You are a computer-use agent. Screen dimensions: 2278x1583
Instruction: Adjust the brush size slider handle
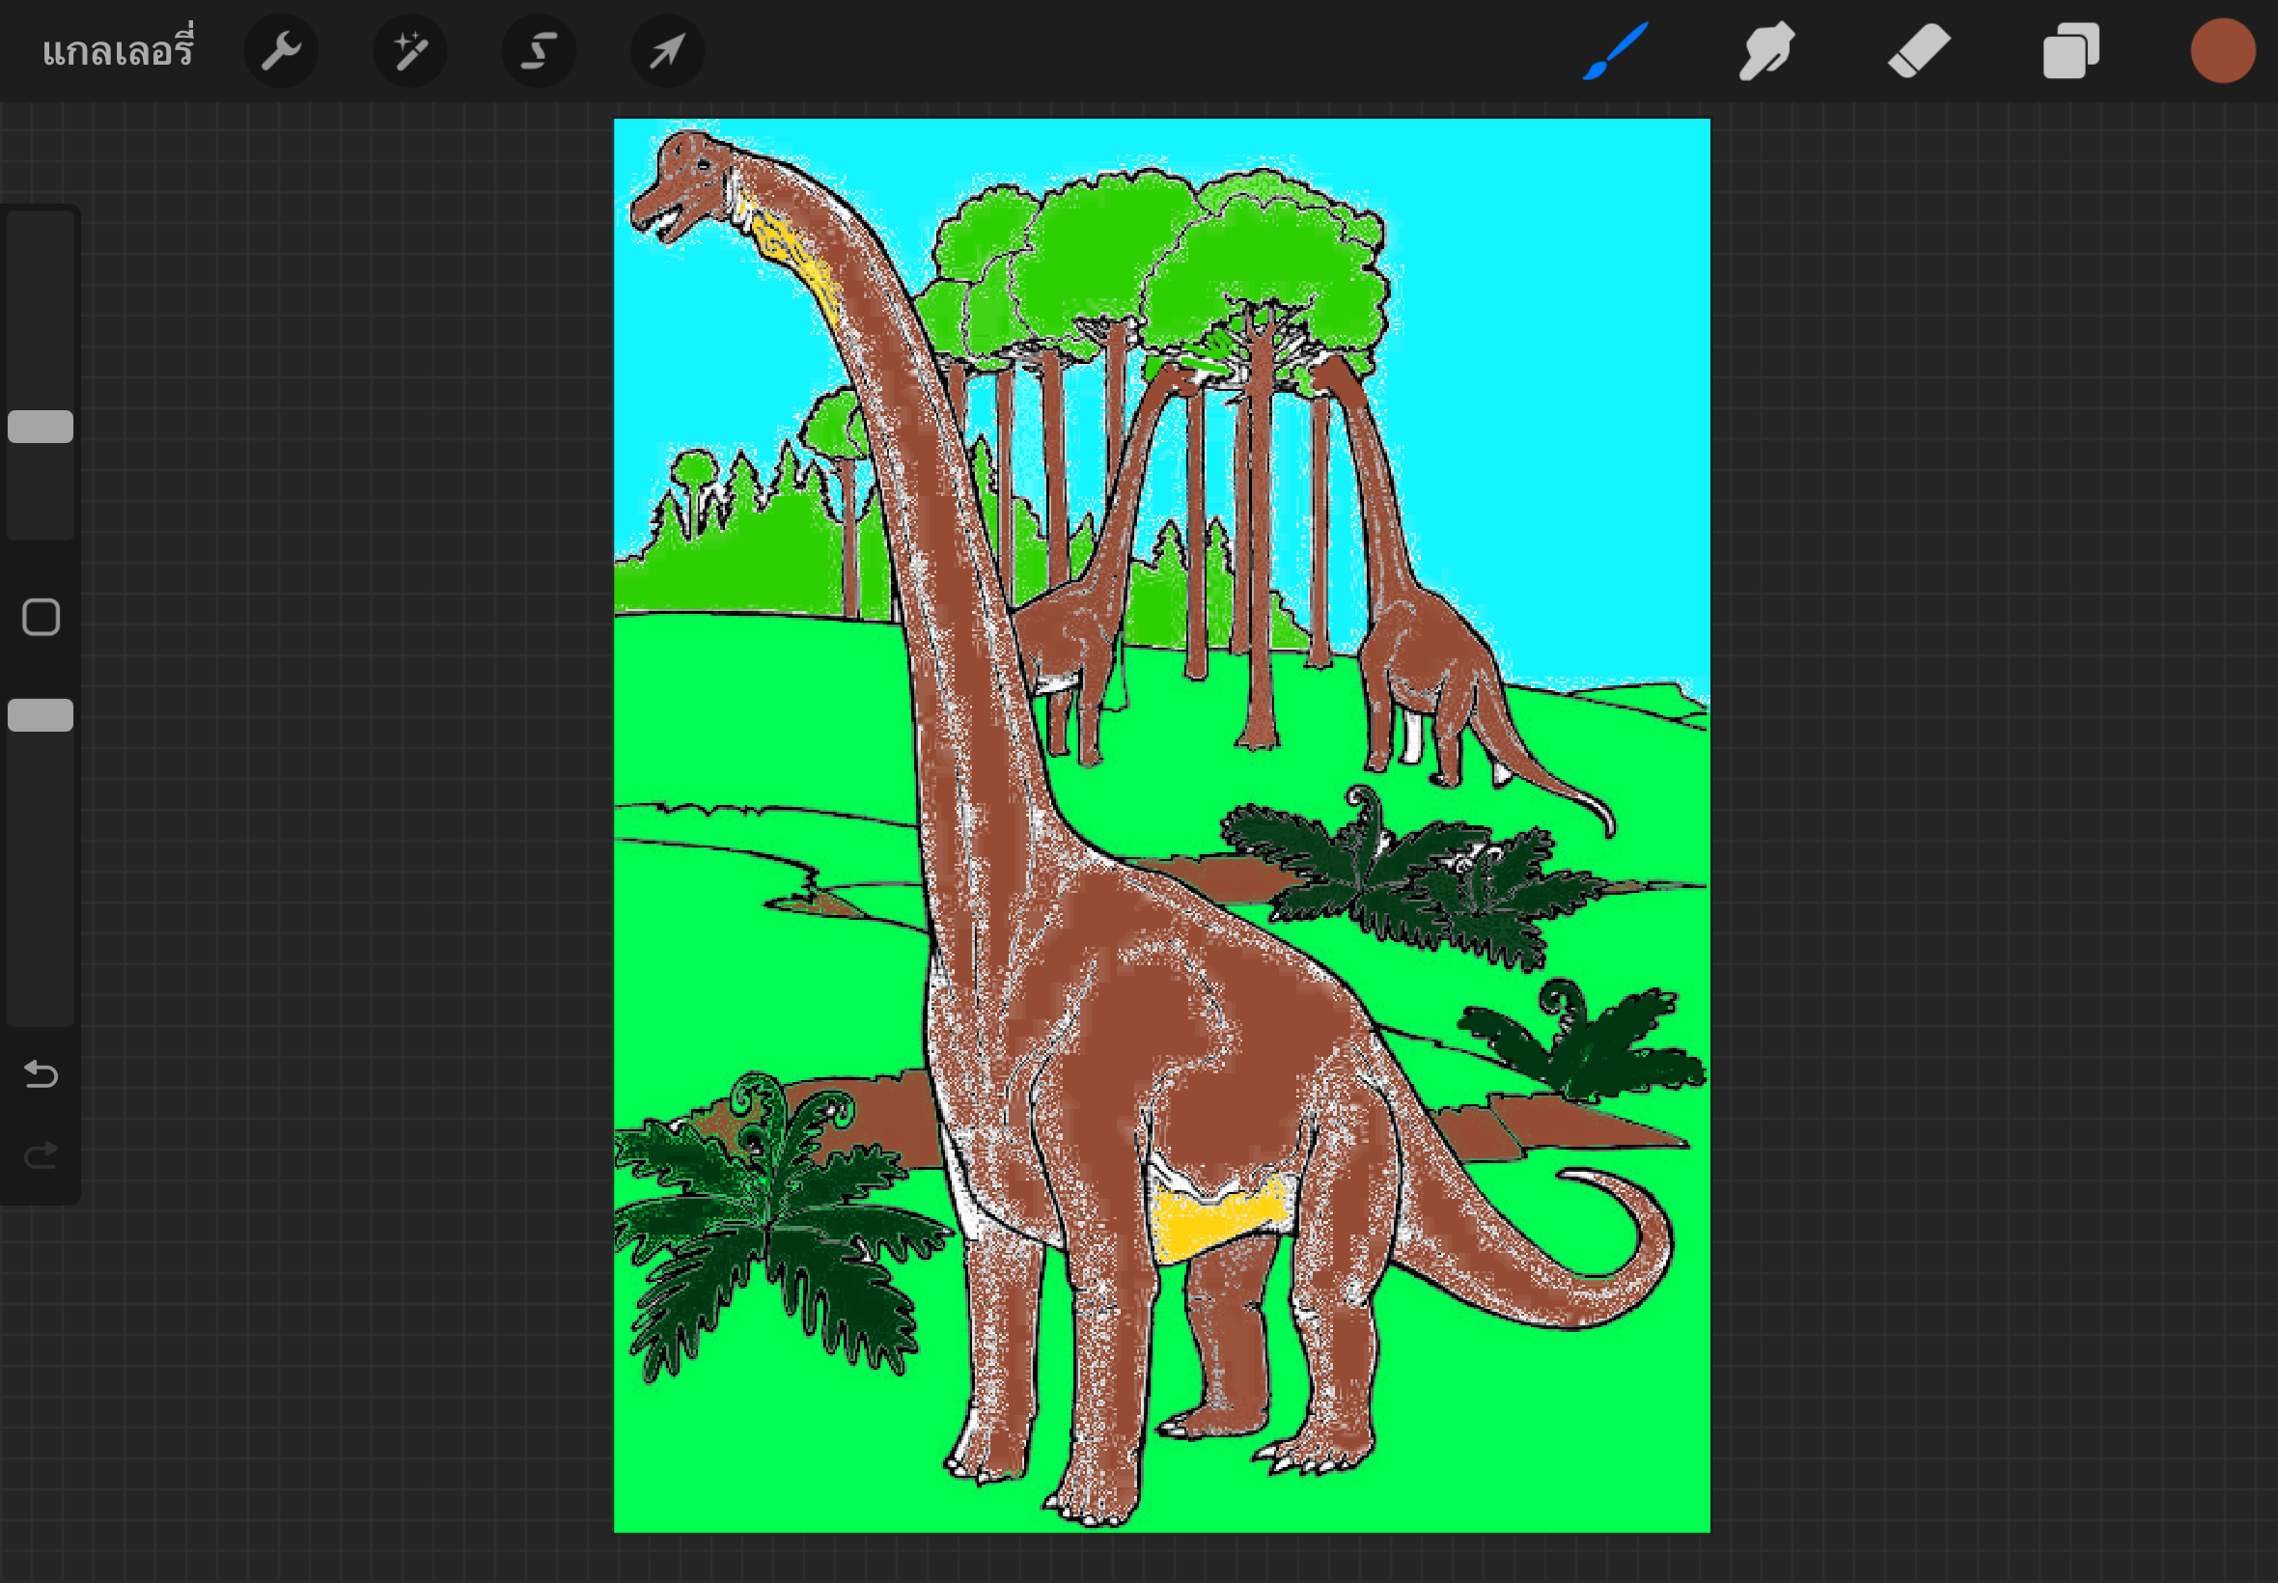pos(40,425)
